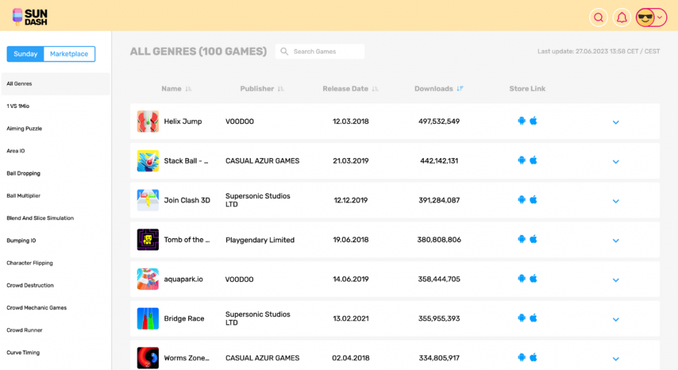Expand the Helix Jump row details

pos(616,122)
